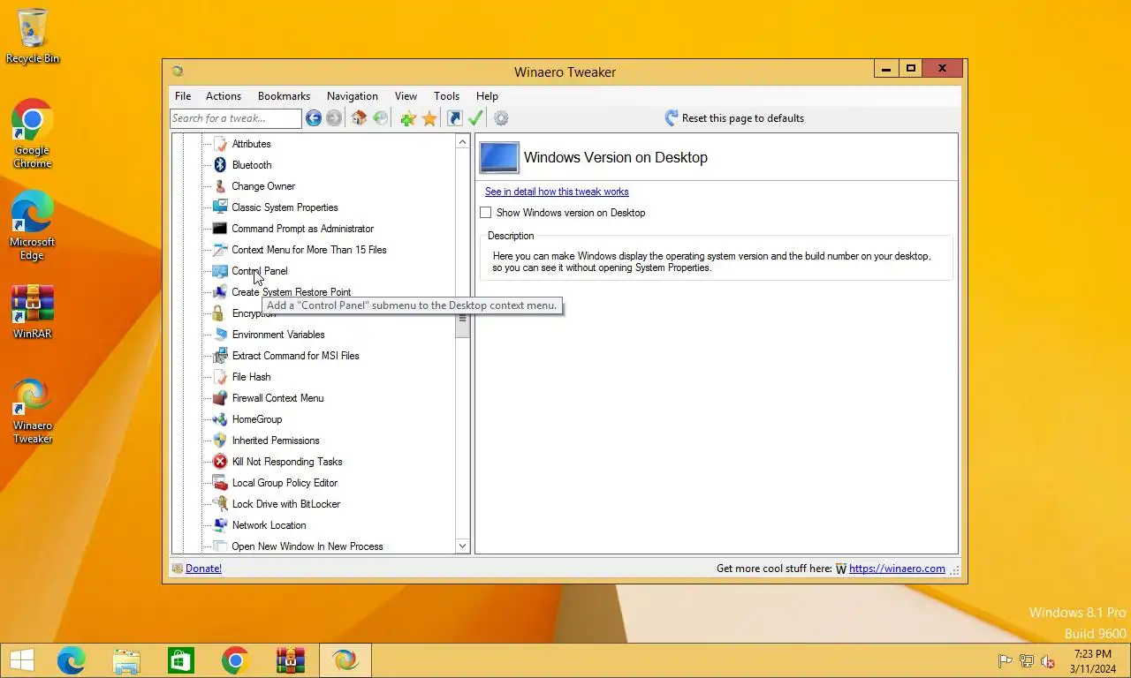Click the Environment Variables icon
This screenshot has height=678, width=1131.
(x=220, y=335)
